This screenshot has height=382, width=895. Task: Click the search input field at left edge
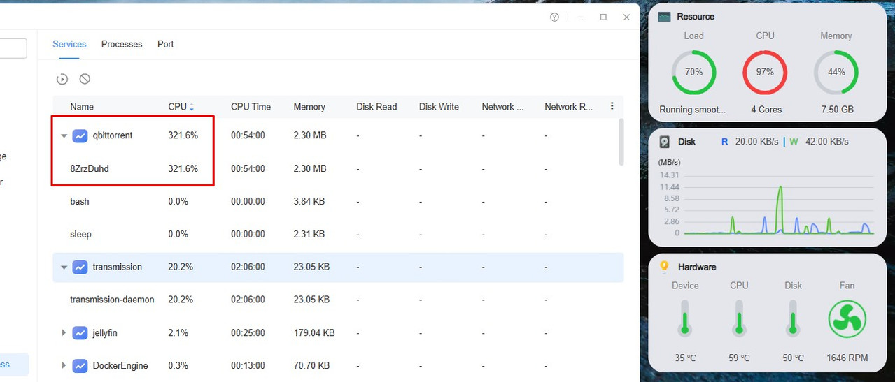[13, 48]
